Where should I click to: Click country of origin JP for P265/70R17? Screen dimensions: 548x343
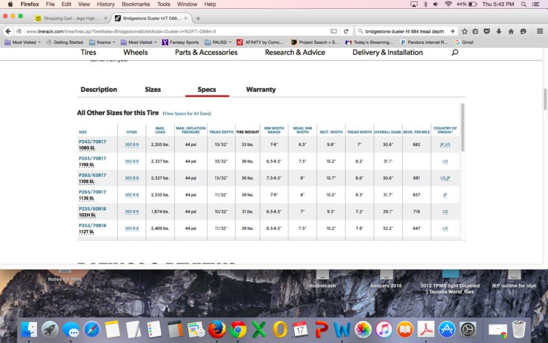pos(445,195)
